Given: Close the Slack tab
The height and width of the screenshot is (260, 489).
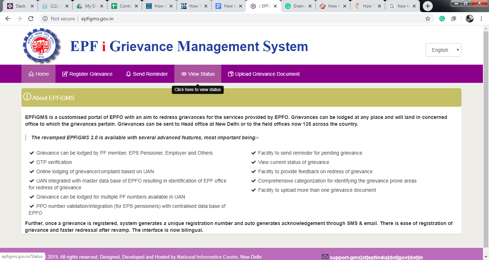Looking at the screenshot, I should tap(32, 6).
